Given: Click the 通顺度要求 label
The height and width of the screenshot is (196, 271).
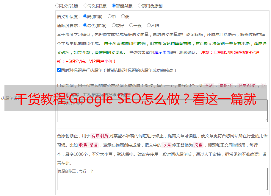Looking at the screenshot, I should point(69,26).
